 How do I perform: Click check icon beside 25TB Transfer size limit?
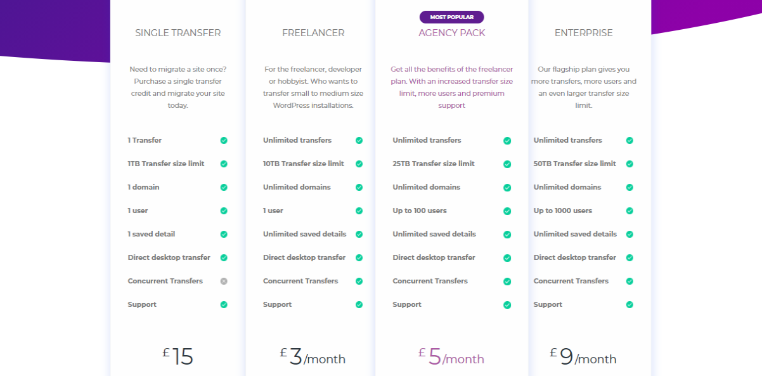507,164
